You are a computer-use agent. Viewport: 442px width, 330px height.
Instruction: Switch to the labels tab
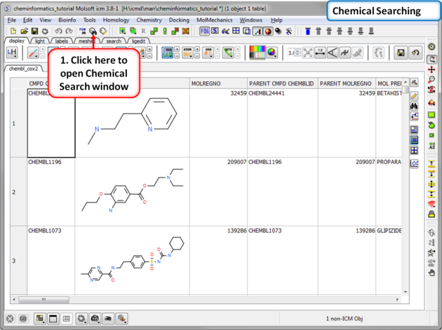tap(62, 41)
